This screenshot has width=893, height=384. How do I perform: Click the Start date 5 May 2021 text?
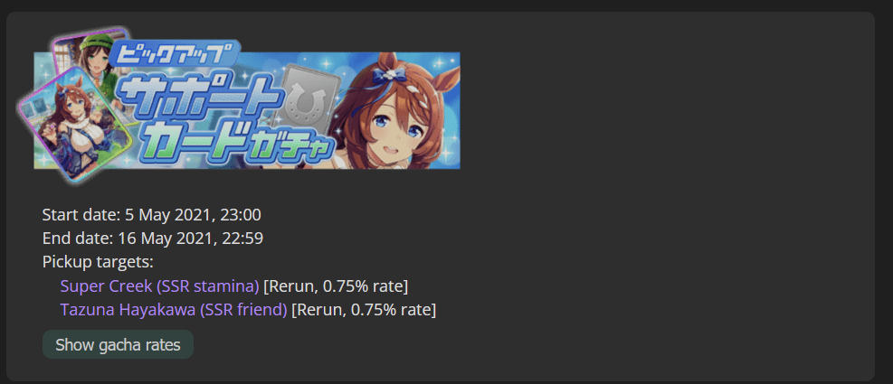[151, 215]
